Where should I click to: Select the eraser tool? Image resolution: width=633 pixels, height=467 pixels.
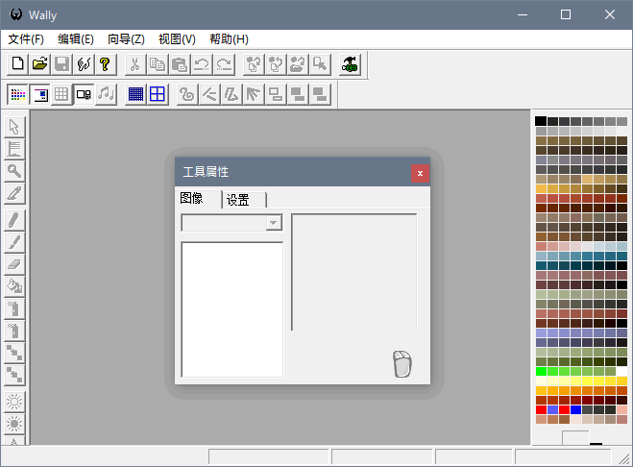tap(14, 262)
